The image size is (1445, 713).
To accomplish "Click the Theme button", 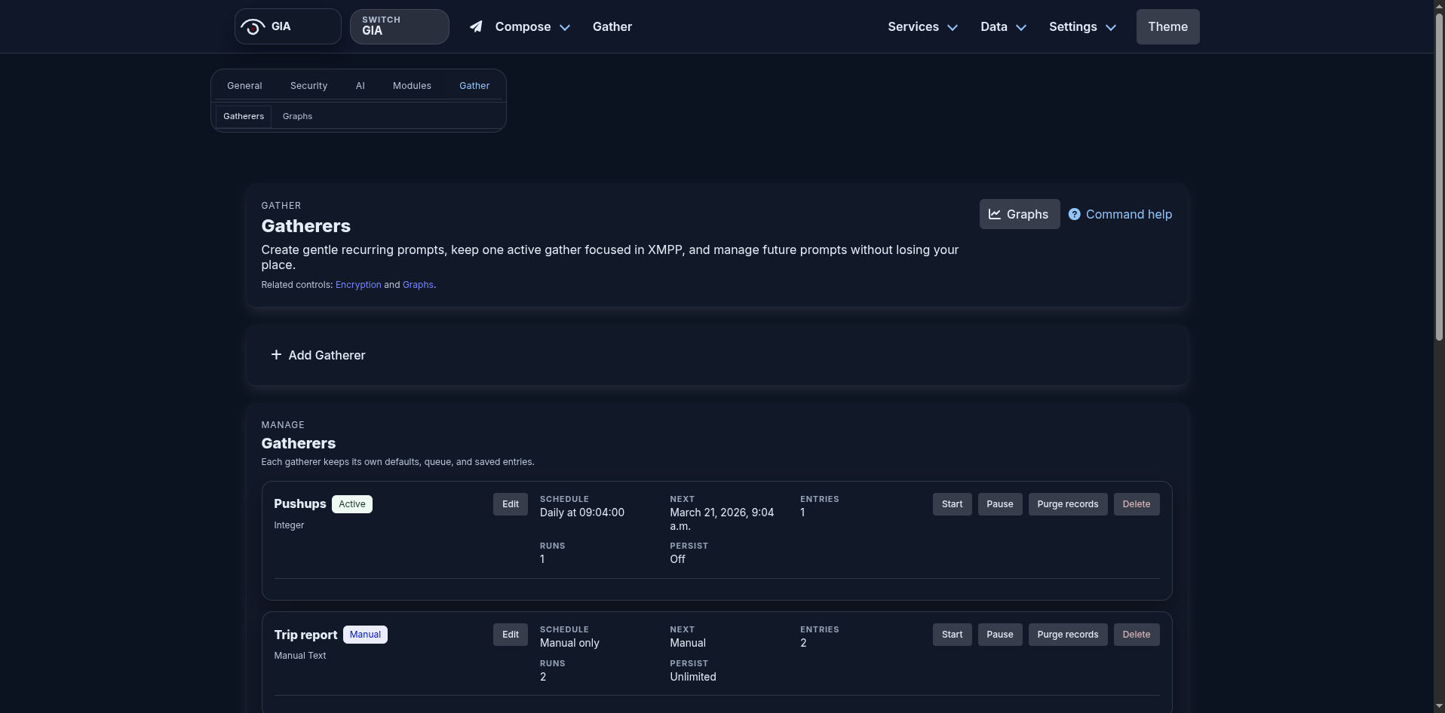I will click(x=1167, y=26).
